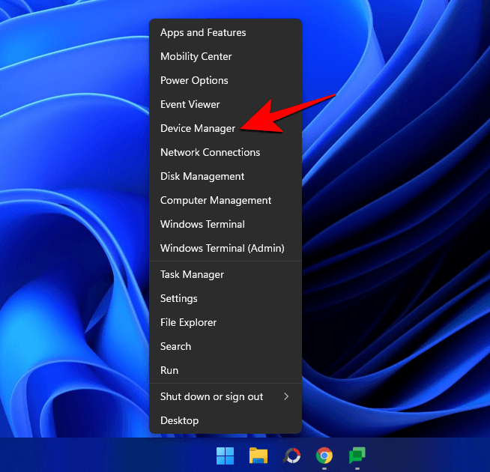Launch Event Viewer
Screen dimensions: 490x472
(190, 104)
